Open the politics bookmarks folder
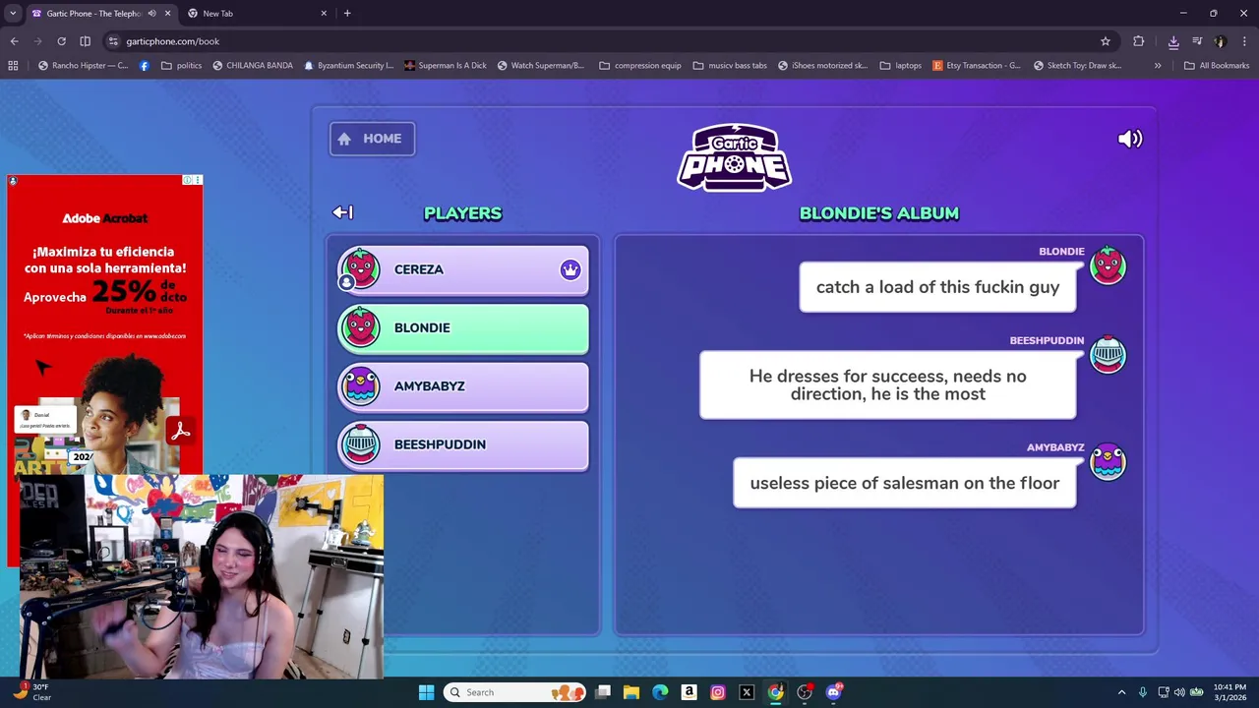 [x=181, y=66]
